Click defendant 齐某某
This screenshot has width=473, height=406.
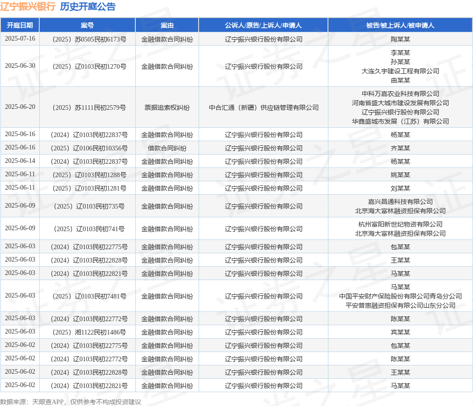400,148
